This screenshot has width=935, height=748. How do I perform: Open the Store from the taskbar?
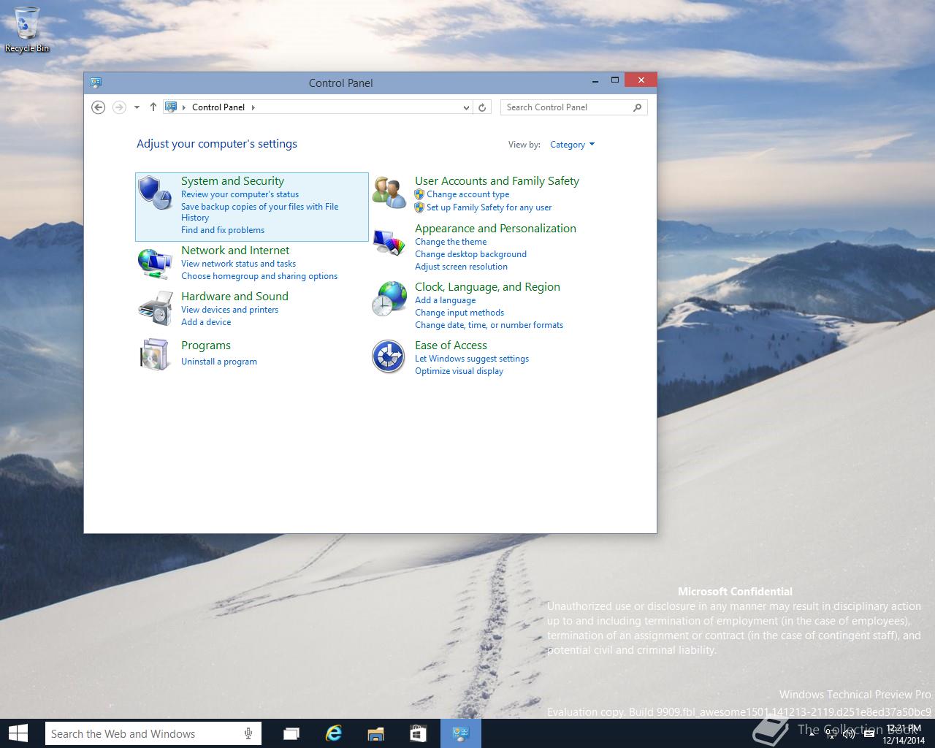click(418, 733)
